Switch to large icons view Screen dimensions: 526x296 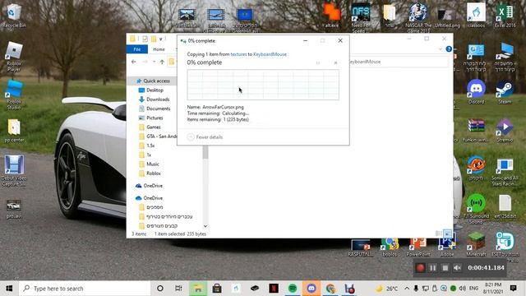(447, 234)
